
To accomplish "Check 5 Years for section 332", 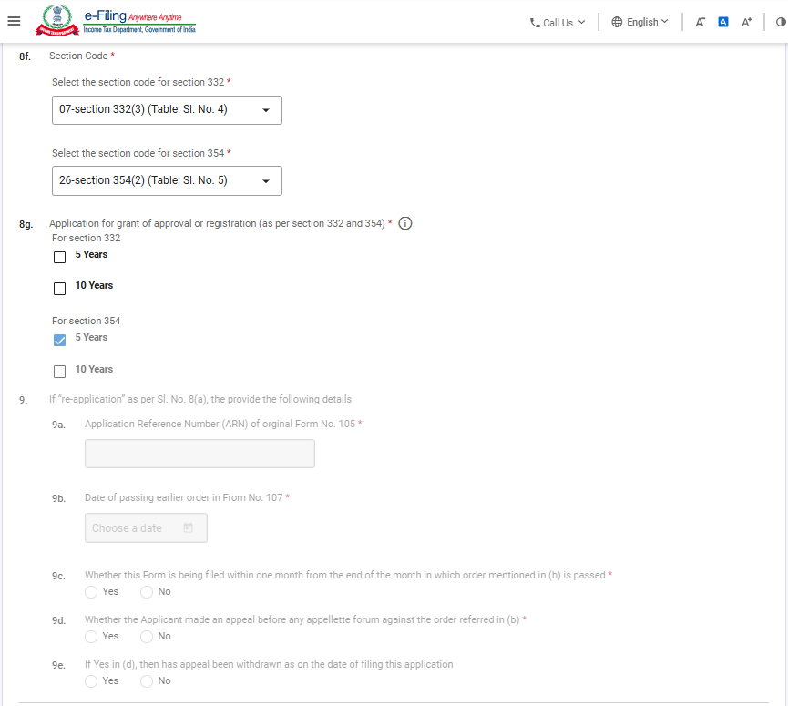I will [60, 257].
